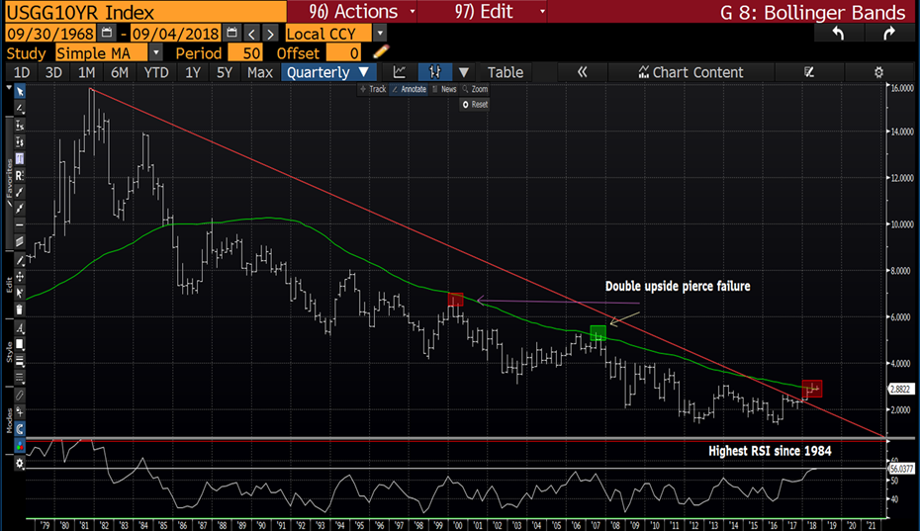This screenshot has height=531, width=920.
Task: Collapse panel with double-chevron button
Action: (582, 72)
